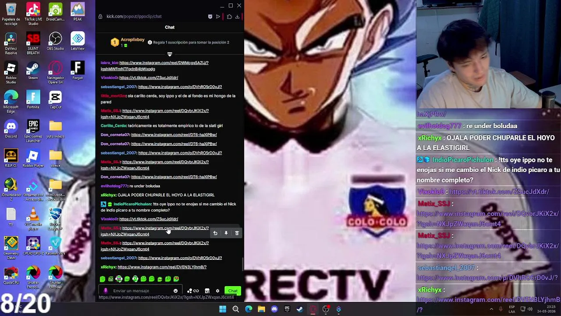Open lakra_kia's Instagram reel link
This screenshot has width=561, height=316.
point(154,66)
